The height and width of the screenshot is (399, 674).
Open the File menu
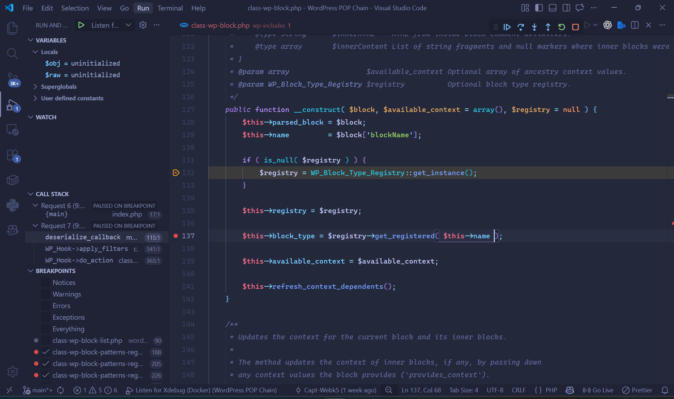pos(28,8)
